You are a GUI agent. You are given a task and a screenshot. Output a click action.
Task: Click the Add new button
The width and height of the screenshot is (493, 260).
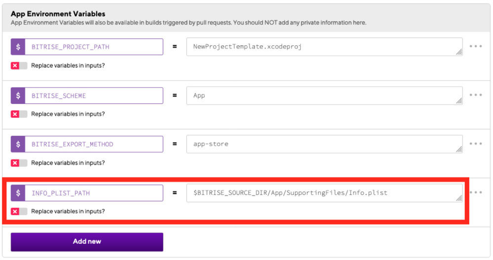[x=87, y=242]
